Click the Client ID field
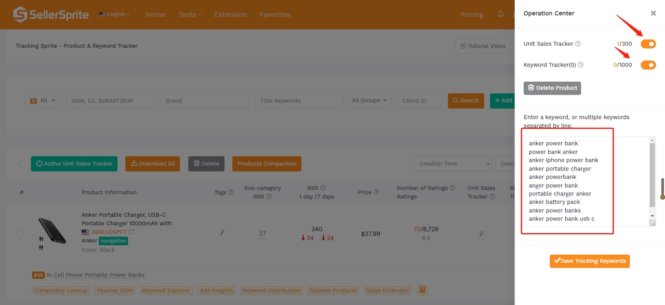Viewport: 665px width, 305px height. click(x=419, y=101)
